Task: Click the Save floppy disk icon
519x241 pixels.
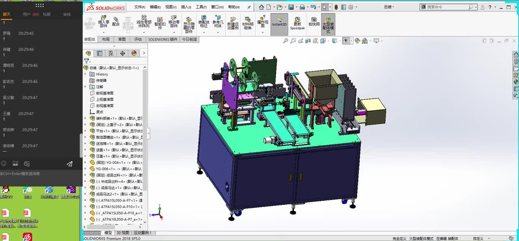Action: pos(291,7)
